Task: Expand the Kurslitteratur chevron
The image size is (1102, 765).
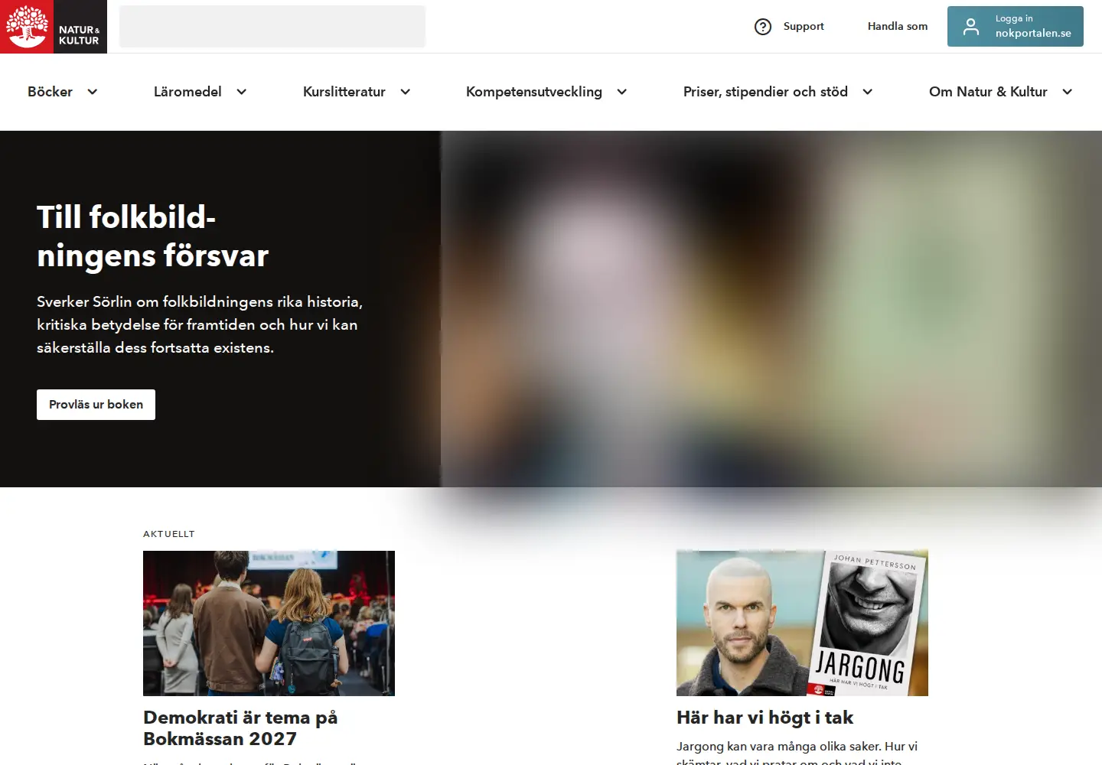Action: pyautogui.click(x=406, y=92)
